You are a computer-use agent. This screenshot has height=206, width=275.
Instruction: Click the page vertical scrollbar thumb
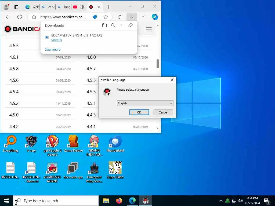click(158, 64)
